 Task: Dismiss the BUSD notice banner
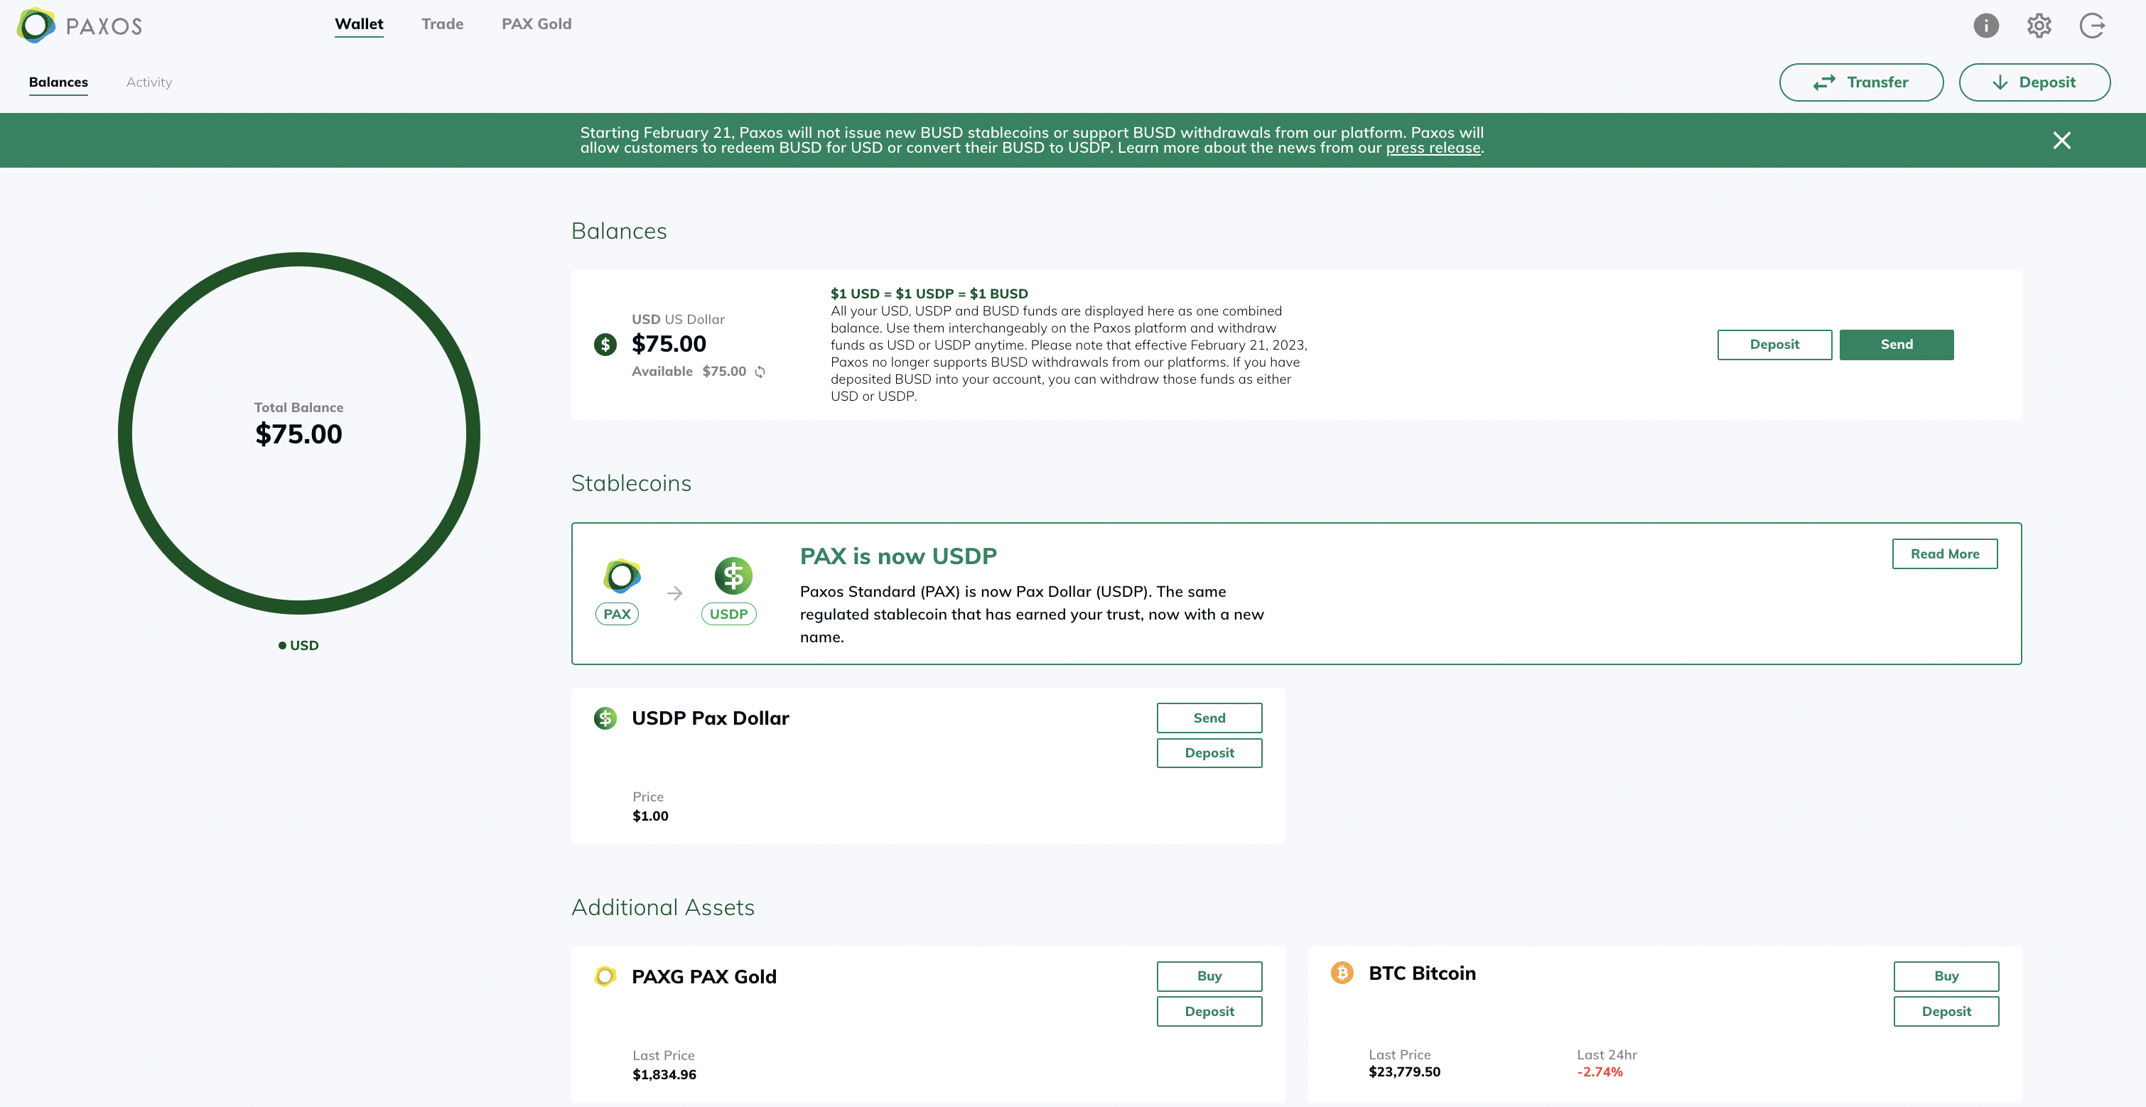(x=2061, y=140)
